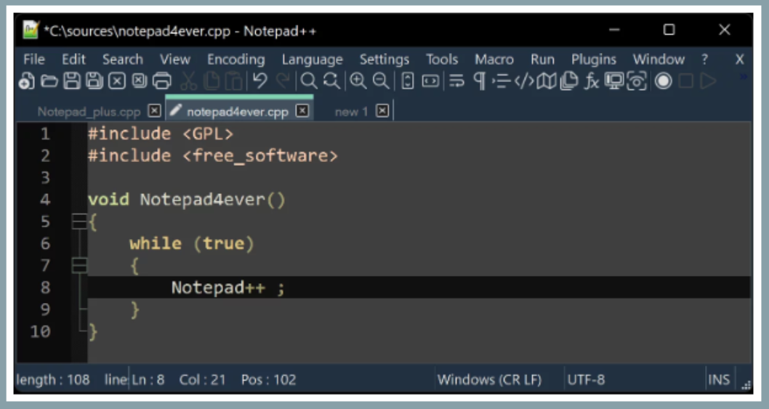Switch to the new 1 tab
The width and height of the screenshot is (769, 409).
coord(351,112)
